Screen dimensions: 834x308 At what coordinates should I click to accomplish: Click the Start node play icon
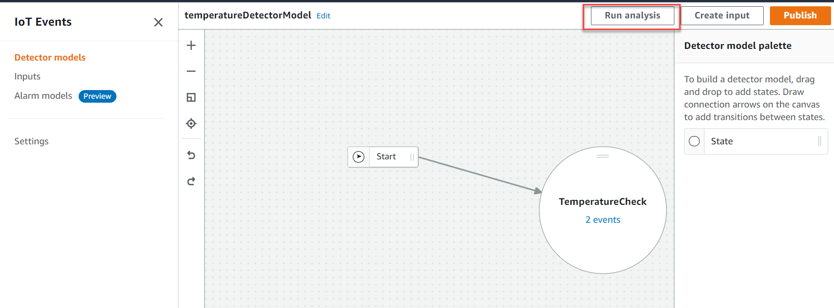(359, 157)
